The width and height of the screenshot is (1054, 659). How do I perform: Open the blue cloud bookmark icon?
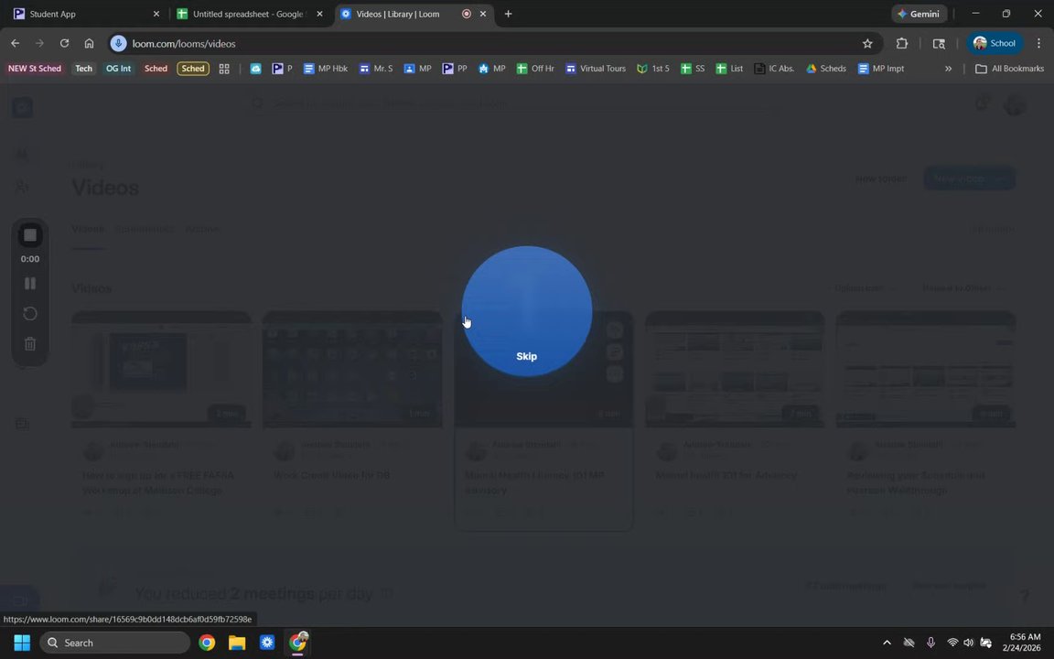click(x=256, y=69)
